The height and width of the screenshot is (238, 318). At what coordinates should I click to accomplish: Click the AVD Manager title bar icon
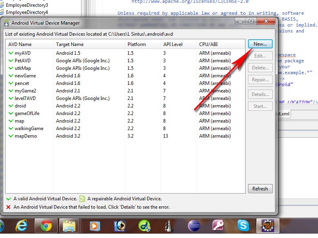(6, 23)
